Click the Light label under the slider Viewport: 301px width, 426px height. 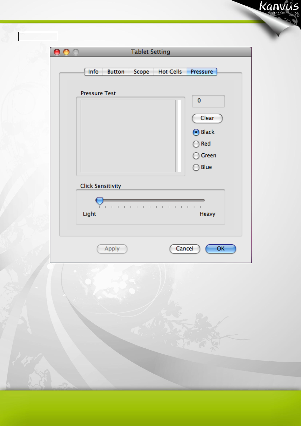[x=90, y=214]
